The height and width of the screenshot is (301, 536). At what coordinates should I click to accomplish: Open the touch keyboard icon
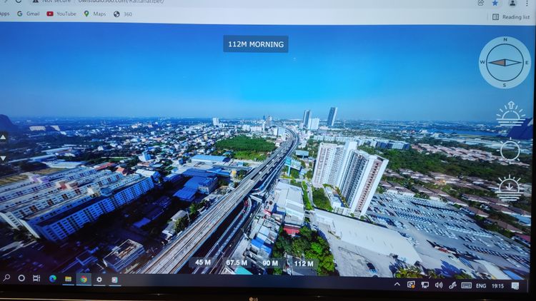[x=466, y=285]
